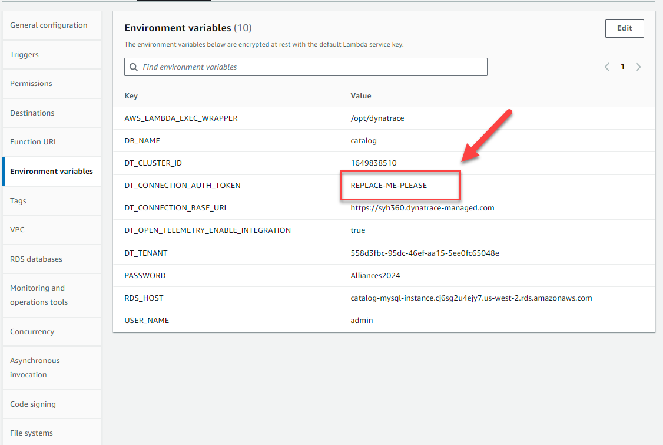
Task: Click the Edit button
Action: click(x=624, y=28)
